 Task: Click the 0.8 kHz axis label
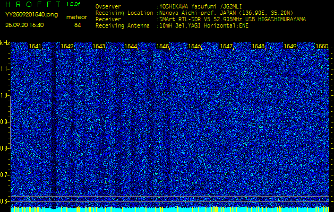[5, 148]
